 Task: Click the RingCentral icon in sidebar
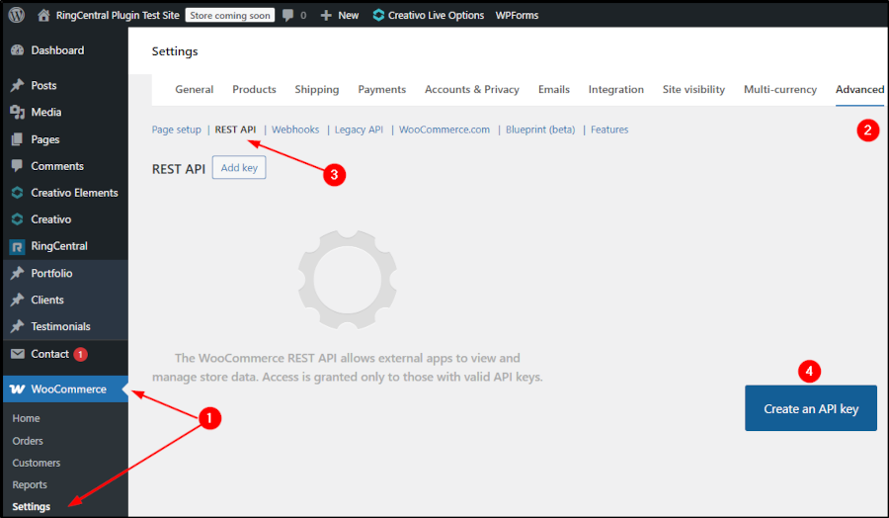[17, 246]
